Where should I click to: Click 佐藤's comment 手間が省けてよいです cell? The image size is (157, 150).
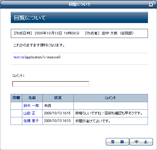(x=111, y=121)
